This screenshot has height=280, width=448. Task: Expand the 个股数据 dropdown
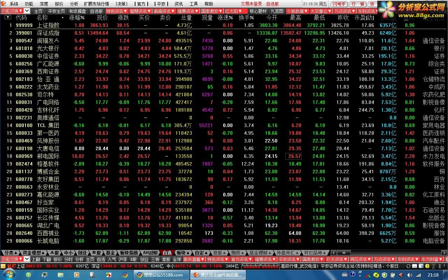coord(297,11)
